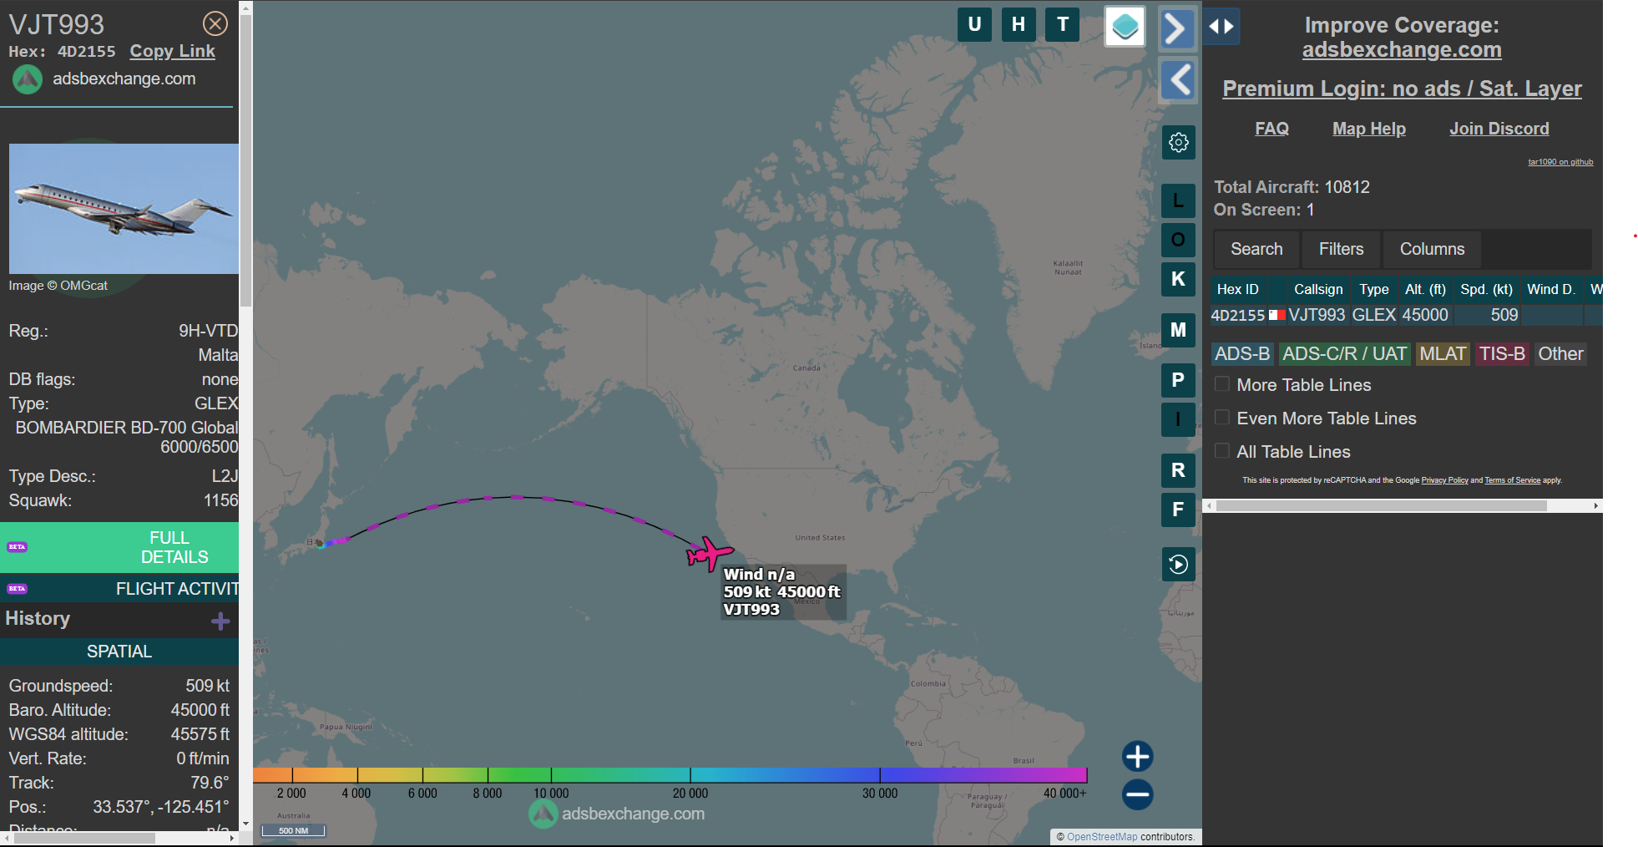The width and height of the screenshot is (1638, 847).
Task: Toggle the ADS-C/R / UAT source filter
Action: click(1344, 354)
